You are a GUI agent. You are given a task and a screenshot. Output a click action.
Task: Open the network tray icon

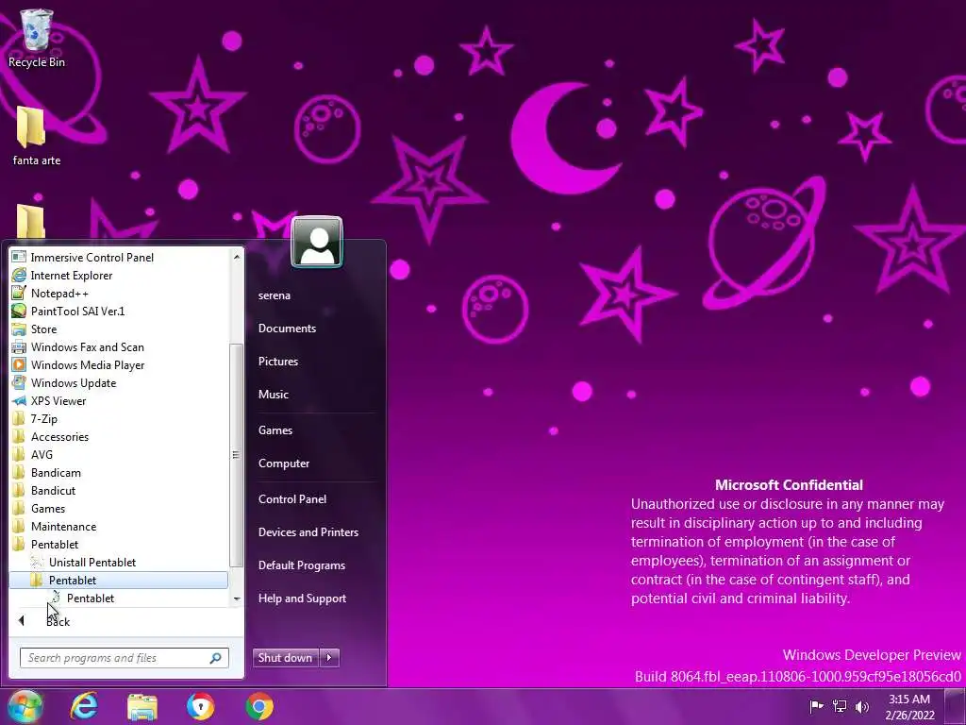[839, 706]
